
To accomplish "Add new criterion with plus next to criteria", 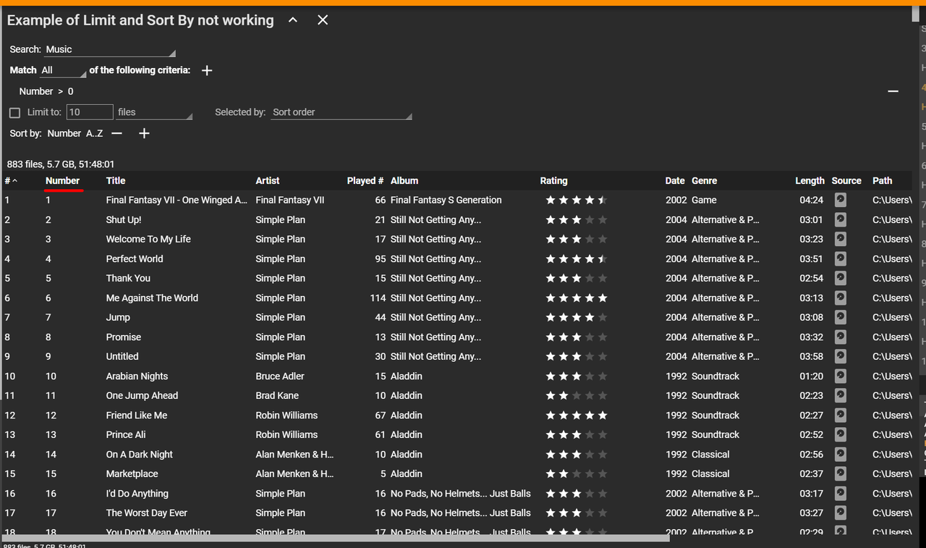I will tap(207, 70).
